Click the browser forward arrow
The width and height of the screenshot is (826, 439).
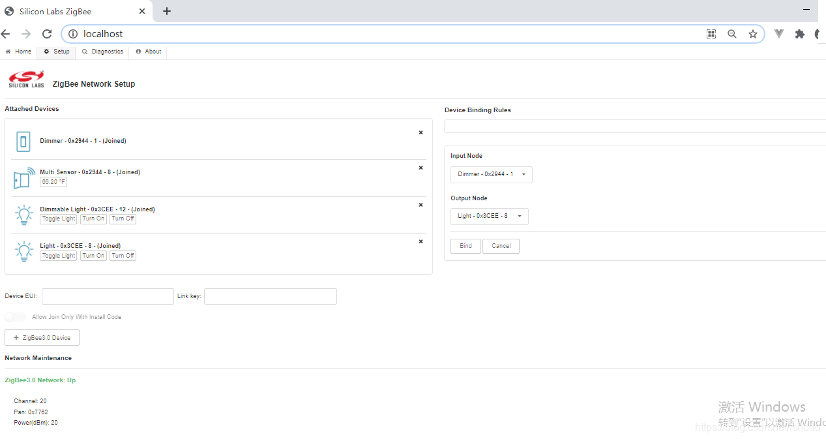point(26,34)
